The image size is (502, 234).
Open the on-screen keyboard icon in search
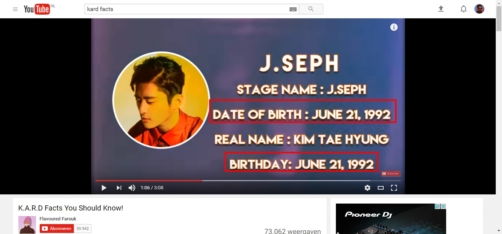point(293,9)
